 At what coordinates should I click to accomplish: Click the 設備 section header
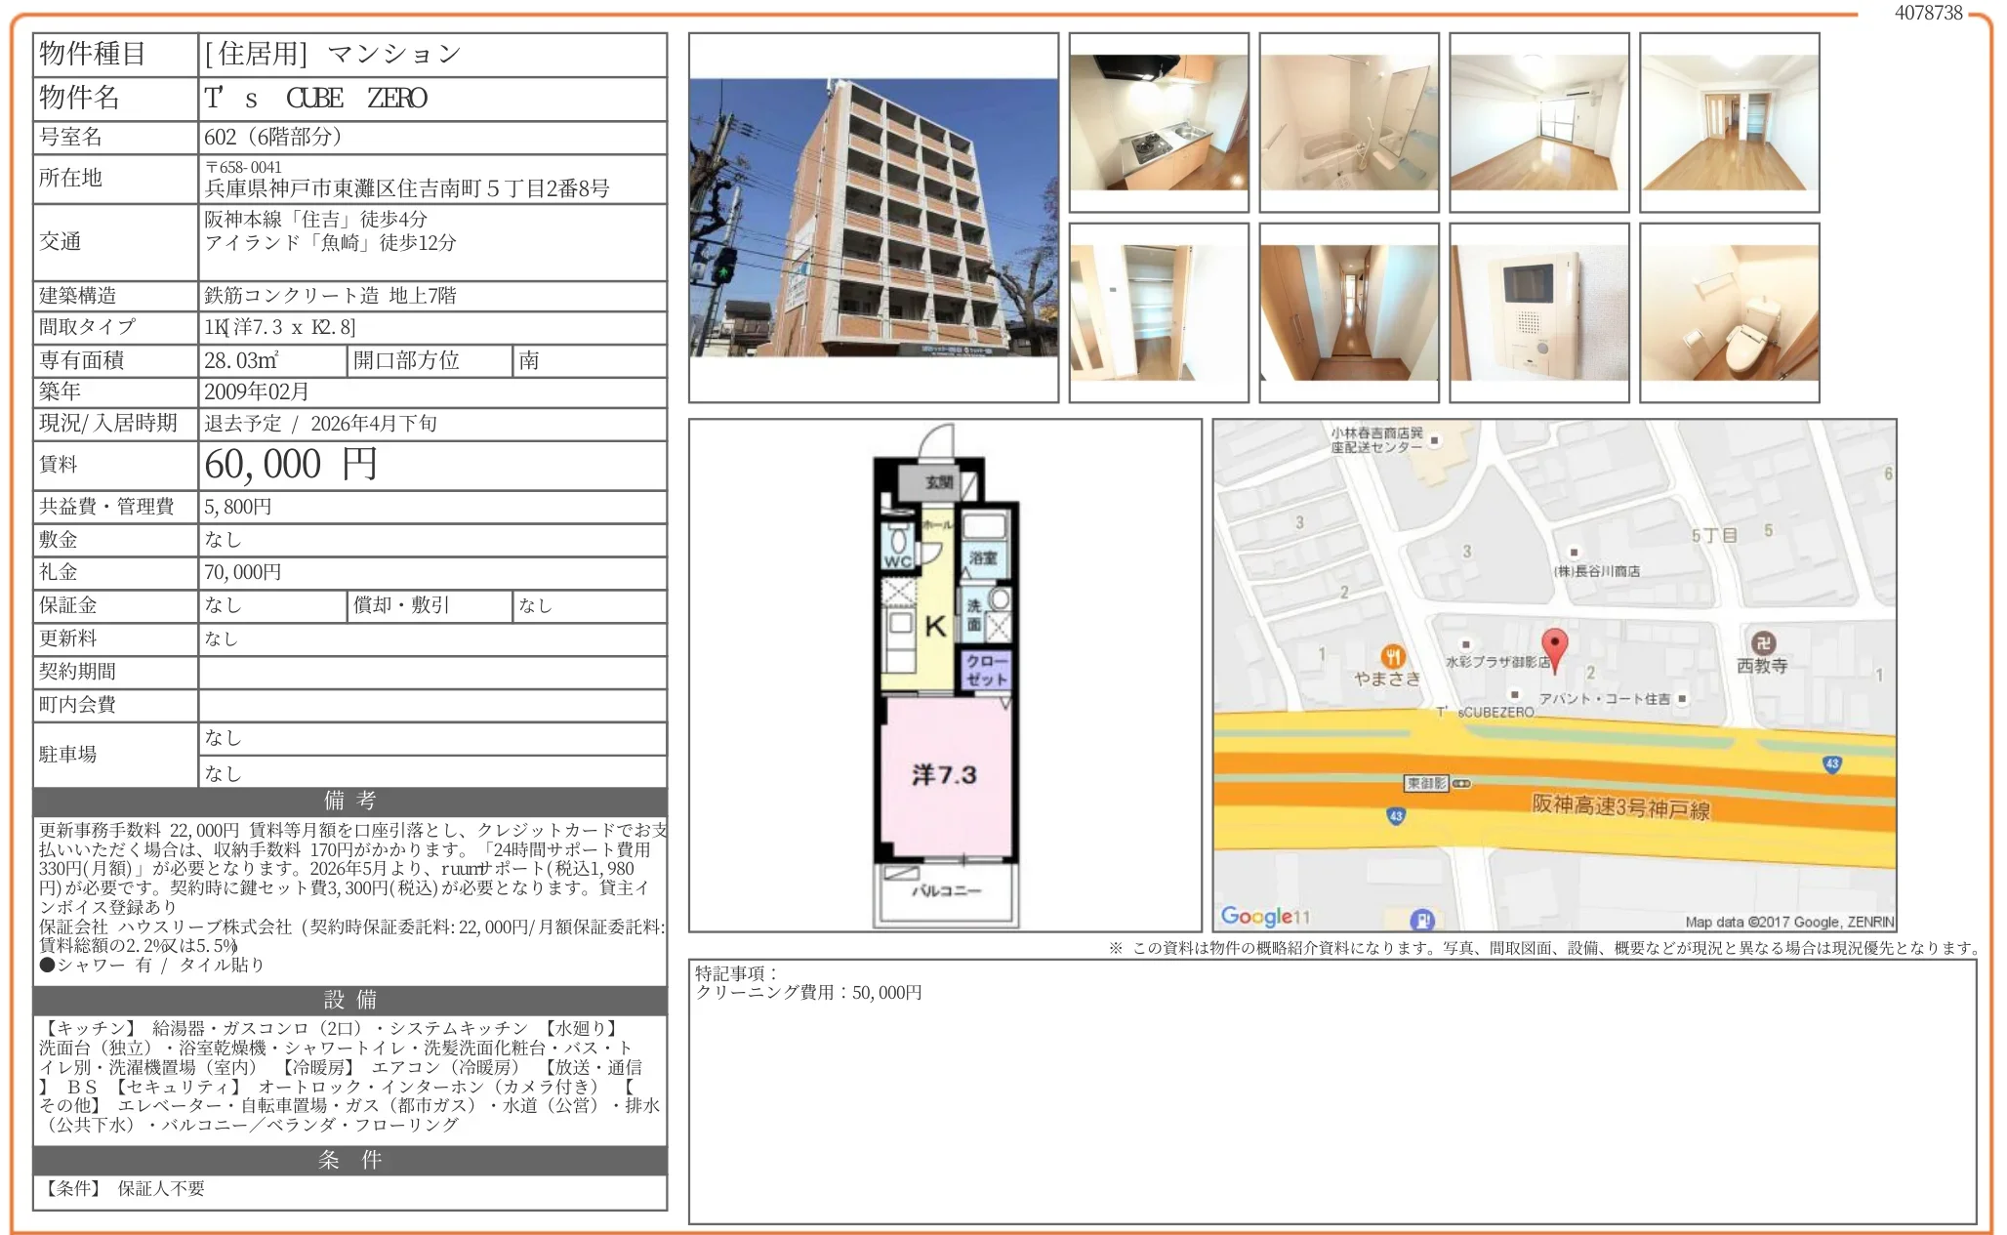click(349, 1000)
